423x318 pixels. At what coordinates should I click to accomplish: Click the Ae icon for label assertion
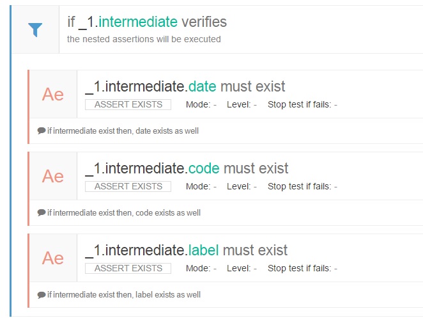point(53,258)
